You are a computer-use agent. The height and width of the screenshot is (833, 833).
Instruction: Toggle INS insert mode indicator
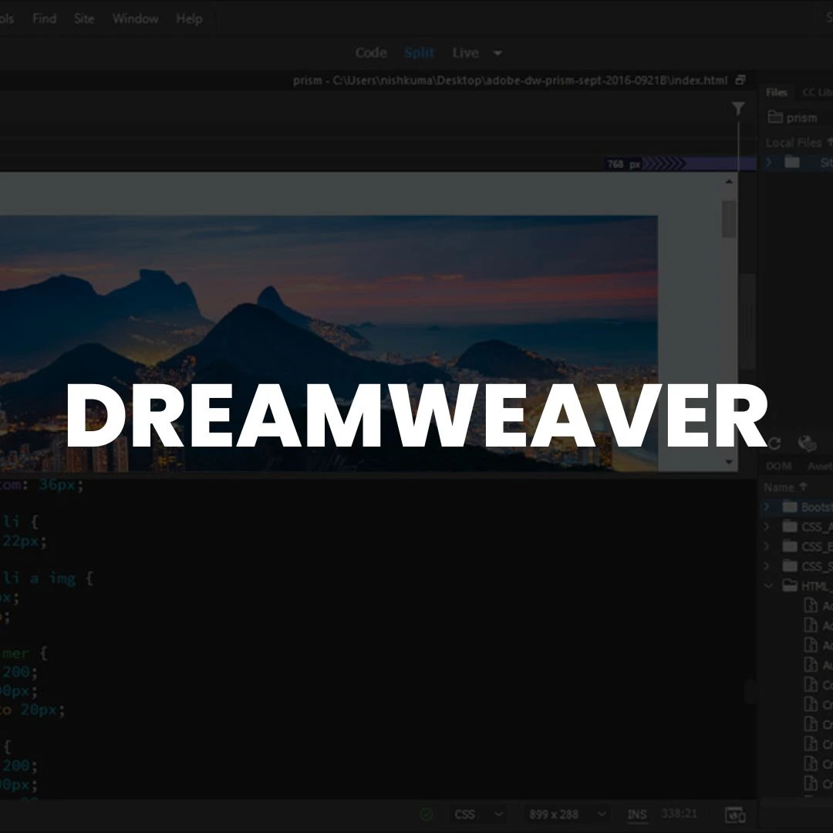[637, 814]
